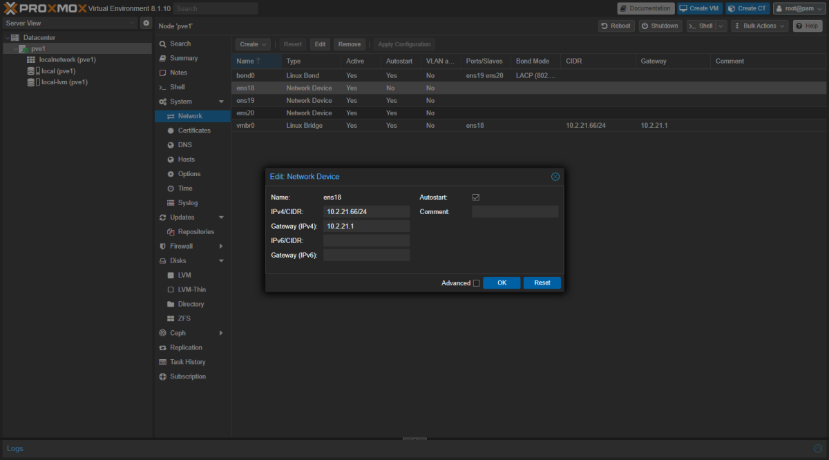Click Create VM button

(699, 8)
